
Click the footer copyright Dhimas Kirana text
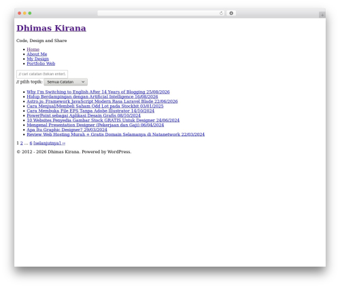74,152
